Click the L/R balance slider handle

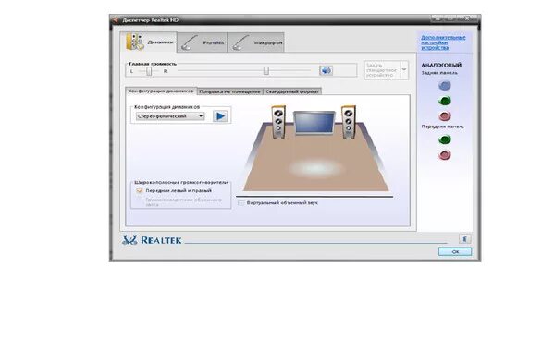pos(149,71)
